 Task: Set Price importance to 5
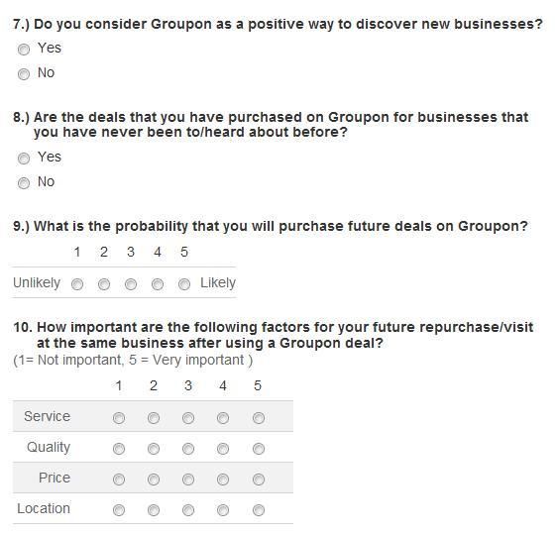259,480
